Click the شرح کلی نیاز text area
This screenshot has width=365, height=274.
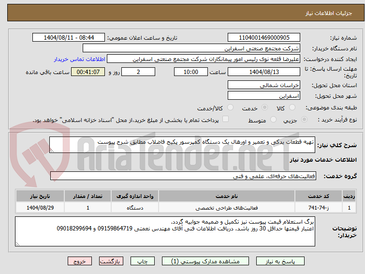182,145
